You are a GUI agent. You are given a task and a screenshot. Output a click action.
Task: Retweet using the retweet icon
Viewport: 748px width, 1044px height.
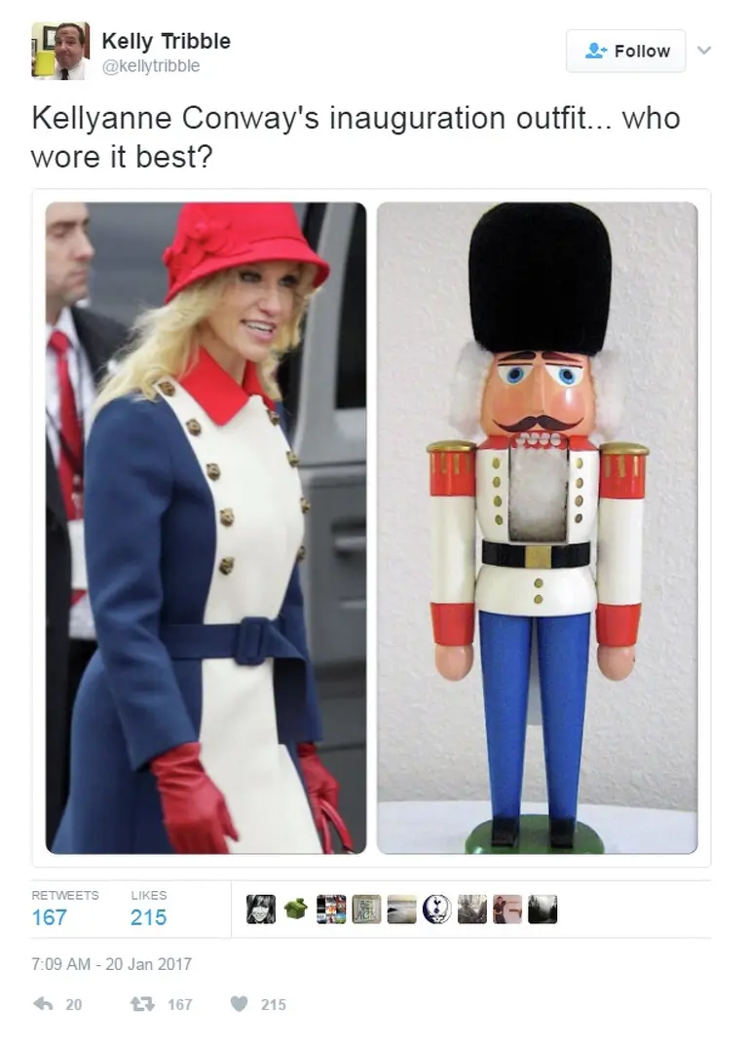coord(145,1003)
